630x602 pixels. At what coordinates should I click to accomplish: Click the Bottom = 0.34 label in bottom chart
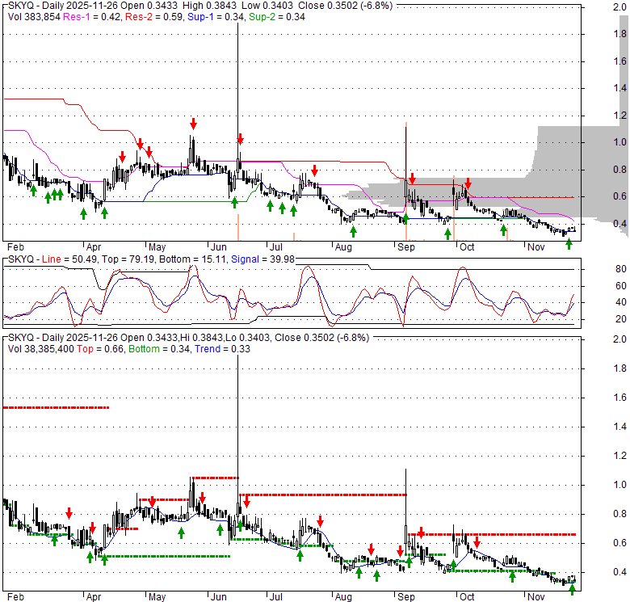coord(159,349)
